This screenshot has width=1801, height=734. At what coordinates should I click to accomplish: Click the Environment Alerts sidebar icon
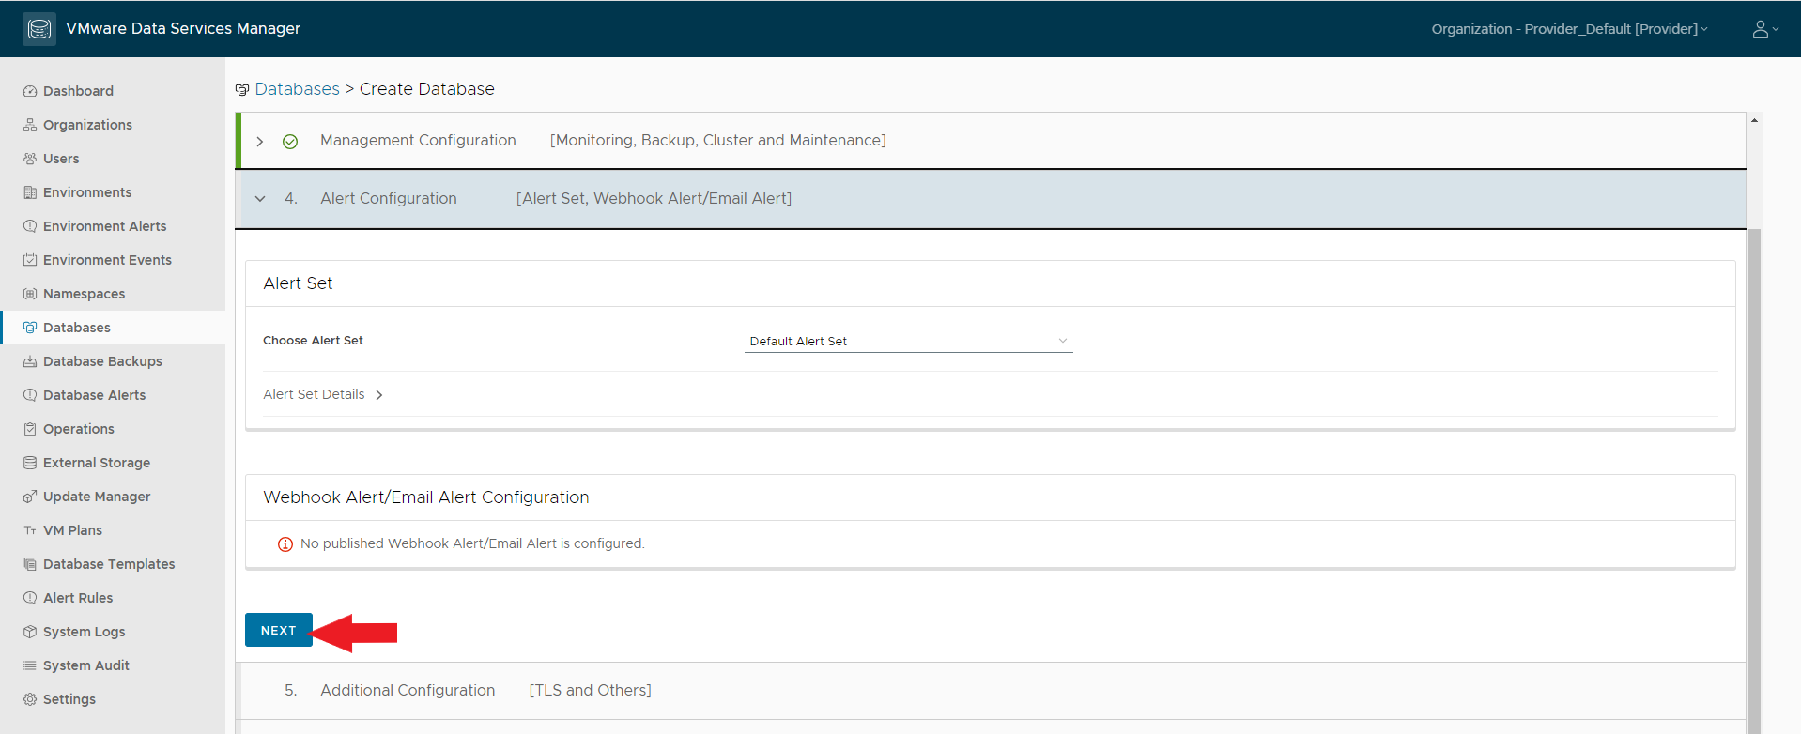pyautogui.click(x=30, y=226)
